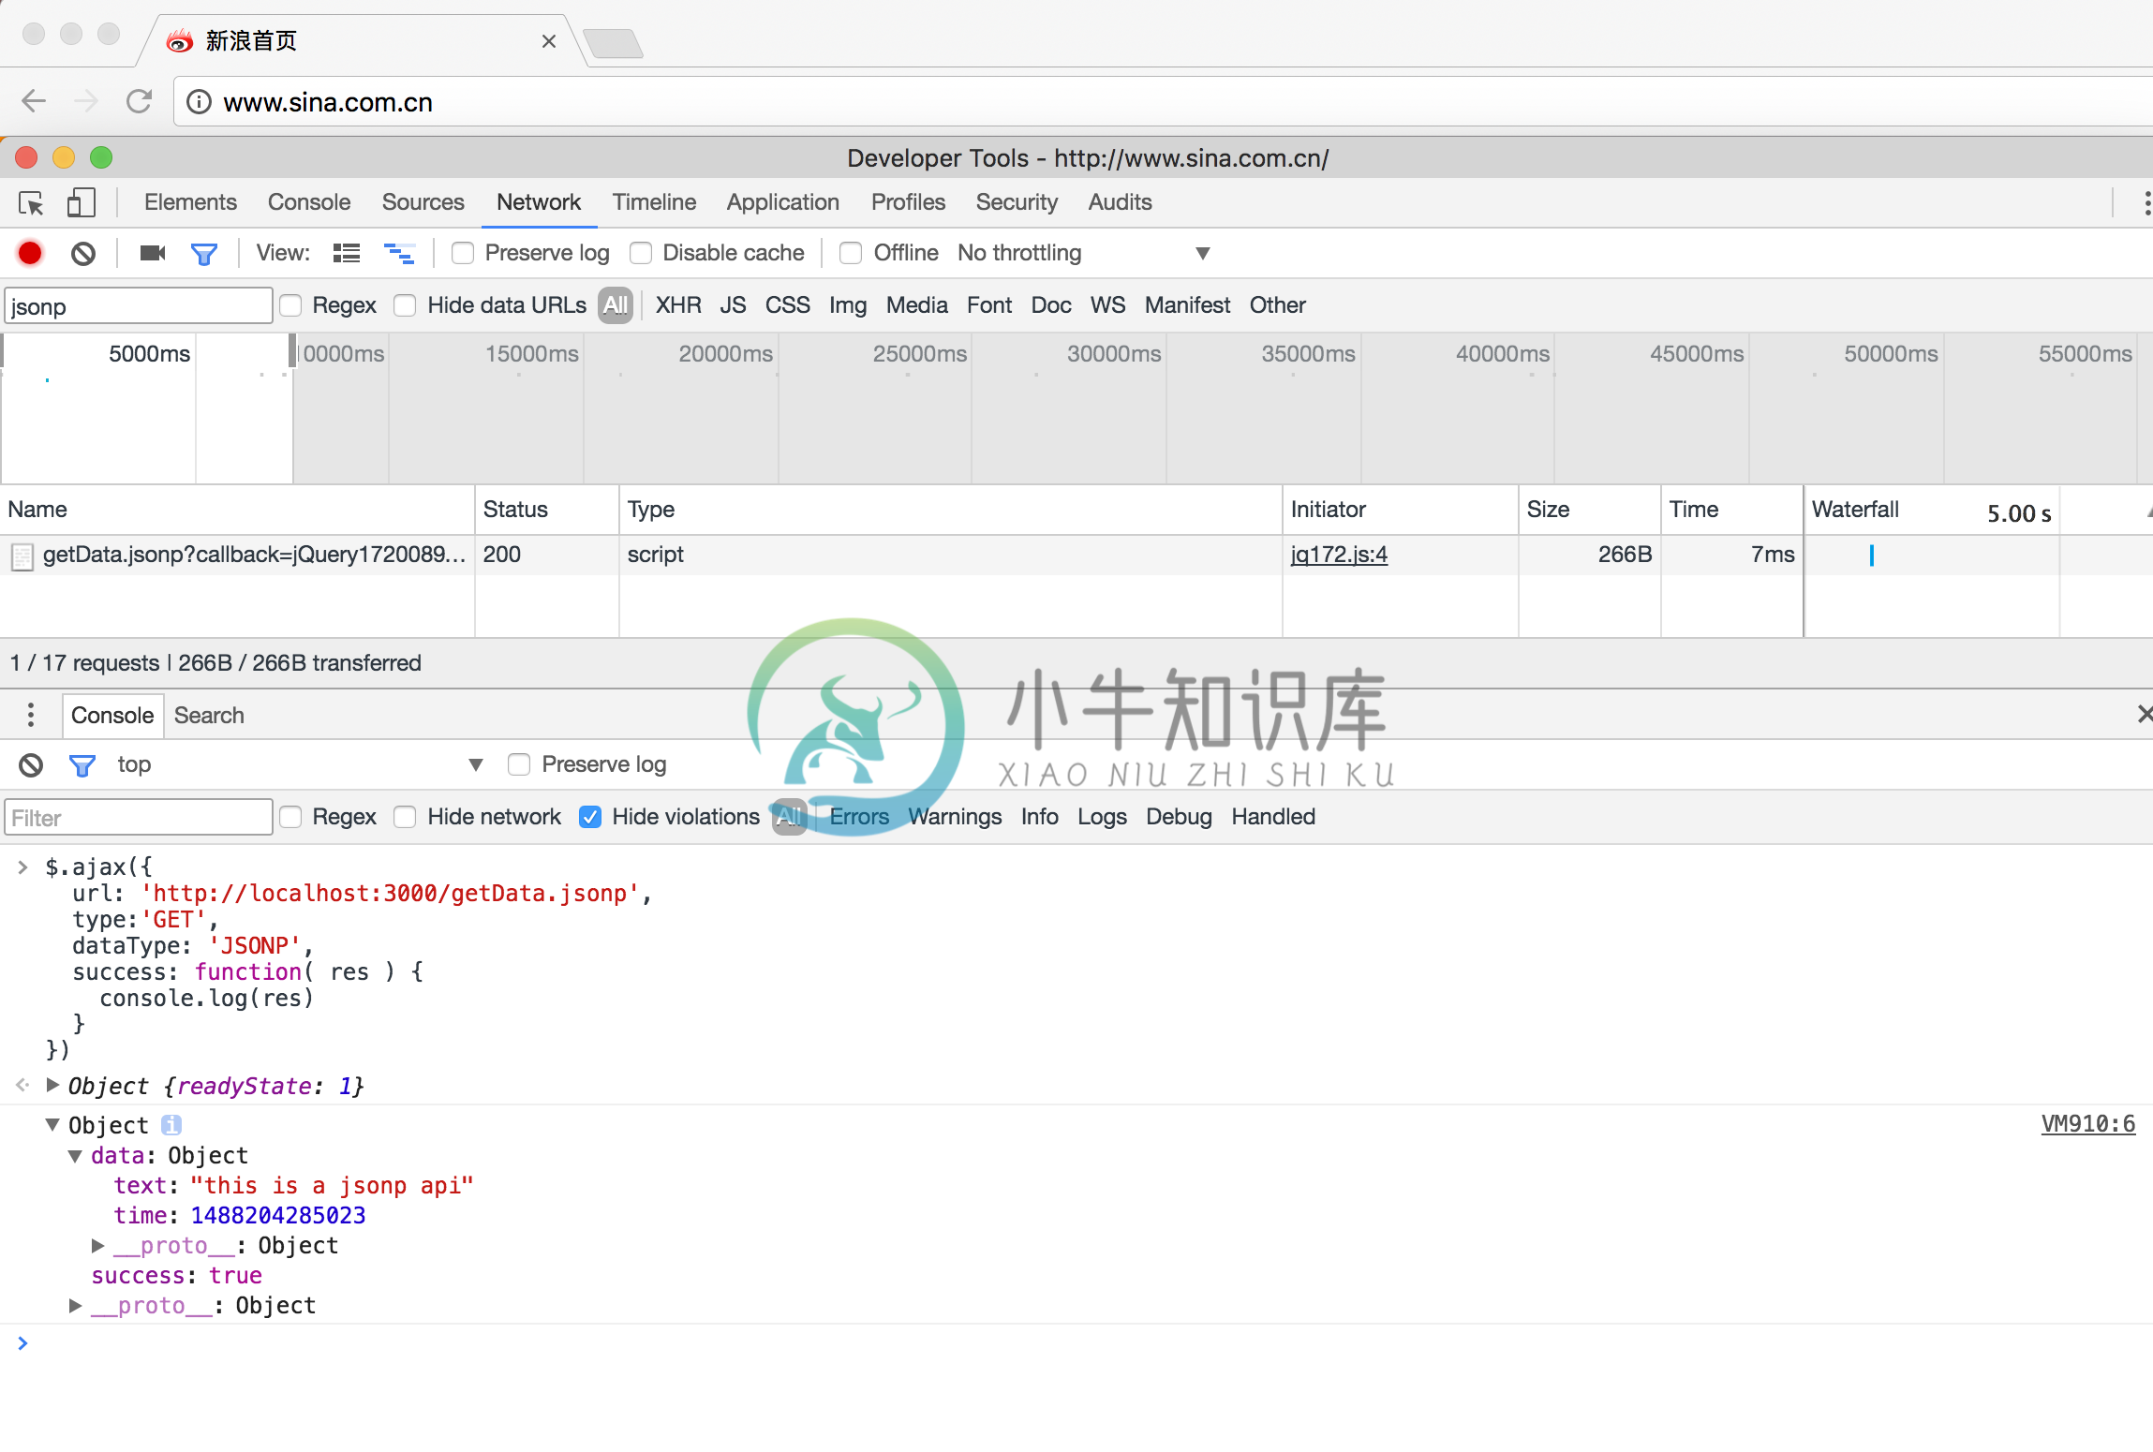Toggle device toolbar icon
This screenshot has width=2153, height=1452.
click(82, 203)
